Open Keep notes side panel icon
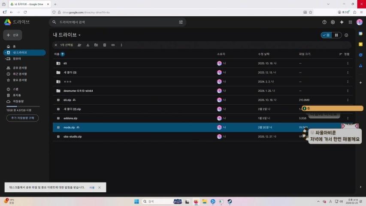 pyautogui.click(x=360, y=44)
